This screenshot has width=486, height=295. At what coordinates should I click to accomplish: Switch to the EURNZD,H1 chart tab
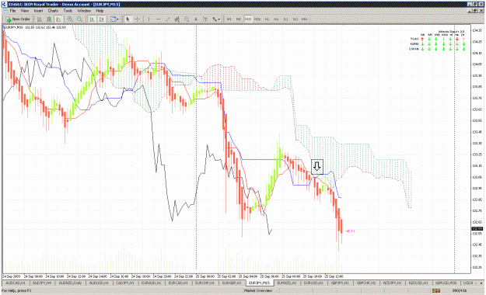pyautogui.click(x=287, y=283)
